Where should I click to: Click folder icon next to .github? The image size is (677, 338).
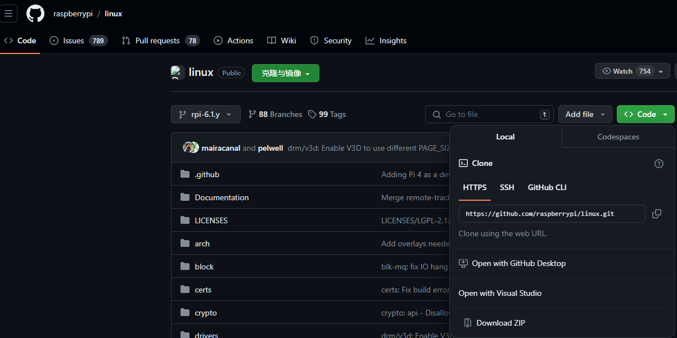[185, 174]
